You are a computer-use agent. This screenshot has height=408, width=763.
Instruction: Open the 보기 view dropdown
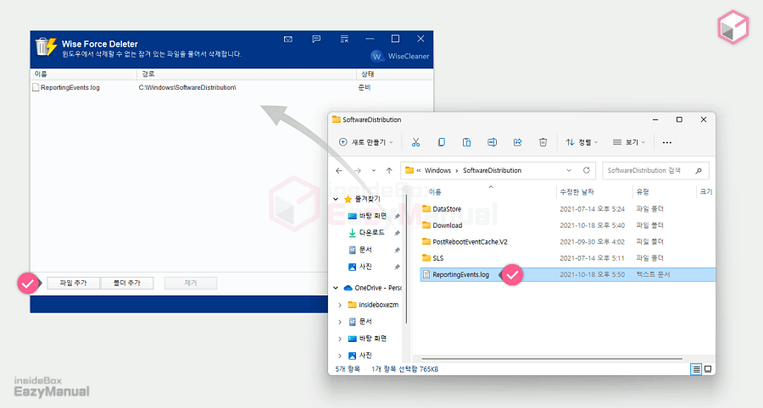coord(629,142)
